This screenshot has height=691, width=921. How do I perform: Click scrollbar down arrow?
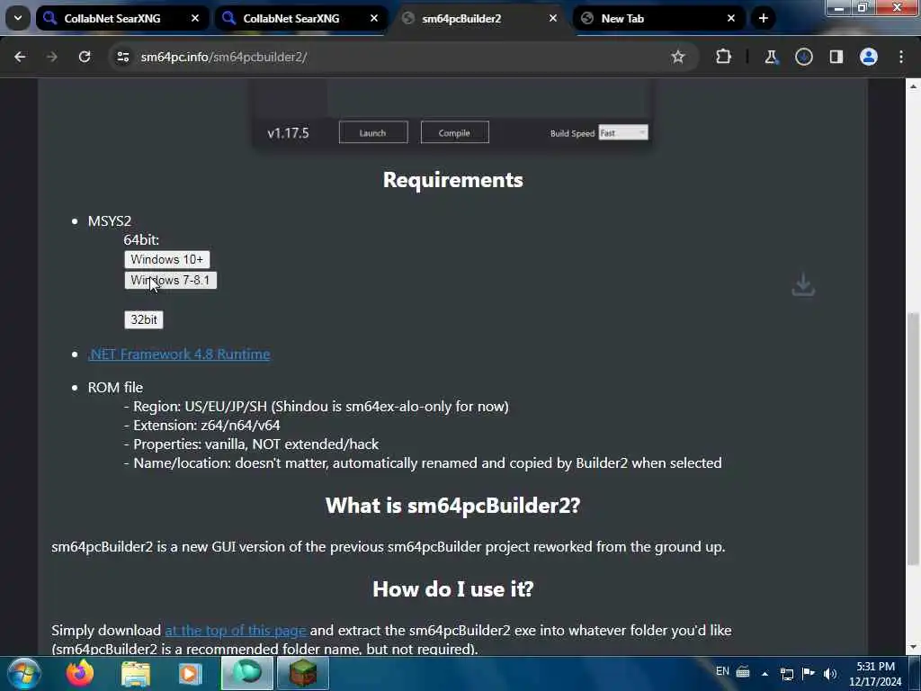913,647
